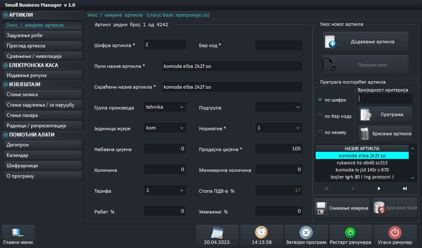
Task: Collapse the АРТИКЛИ section
Action: tap(6, 15)
